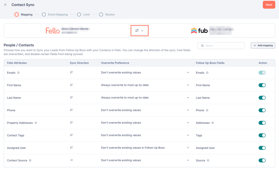Viewport: 279px width, 170px height.
Task: Click the sync direction icon for Phone
Action: coord(71,110)
